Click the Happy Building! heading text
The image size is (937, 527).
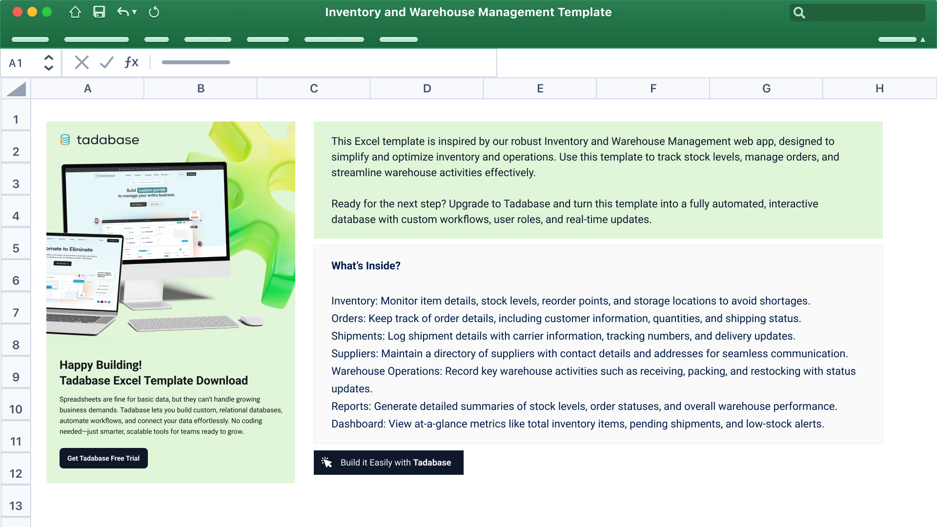pos(101,365)
